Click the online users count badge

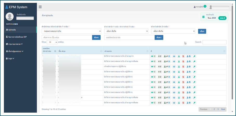tap(205, 6)
